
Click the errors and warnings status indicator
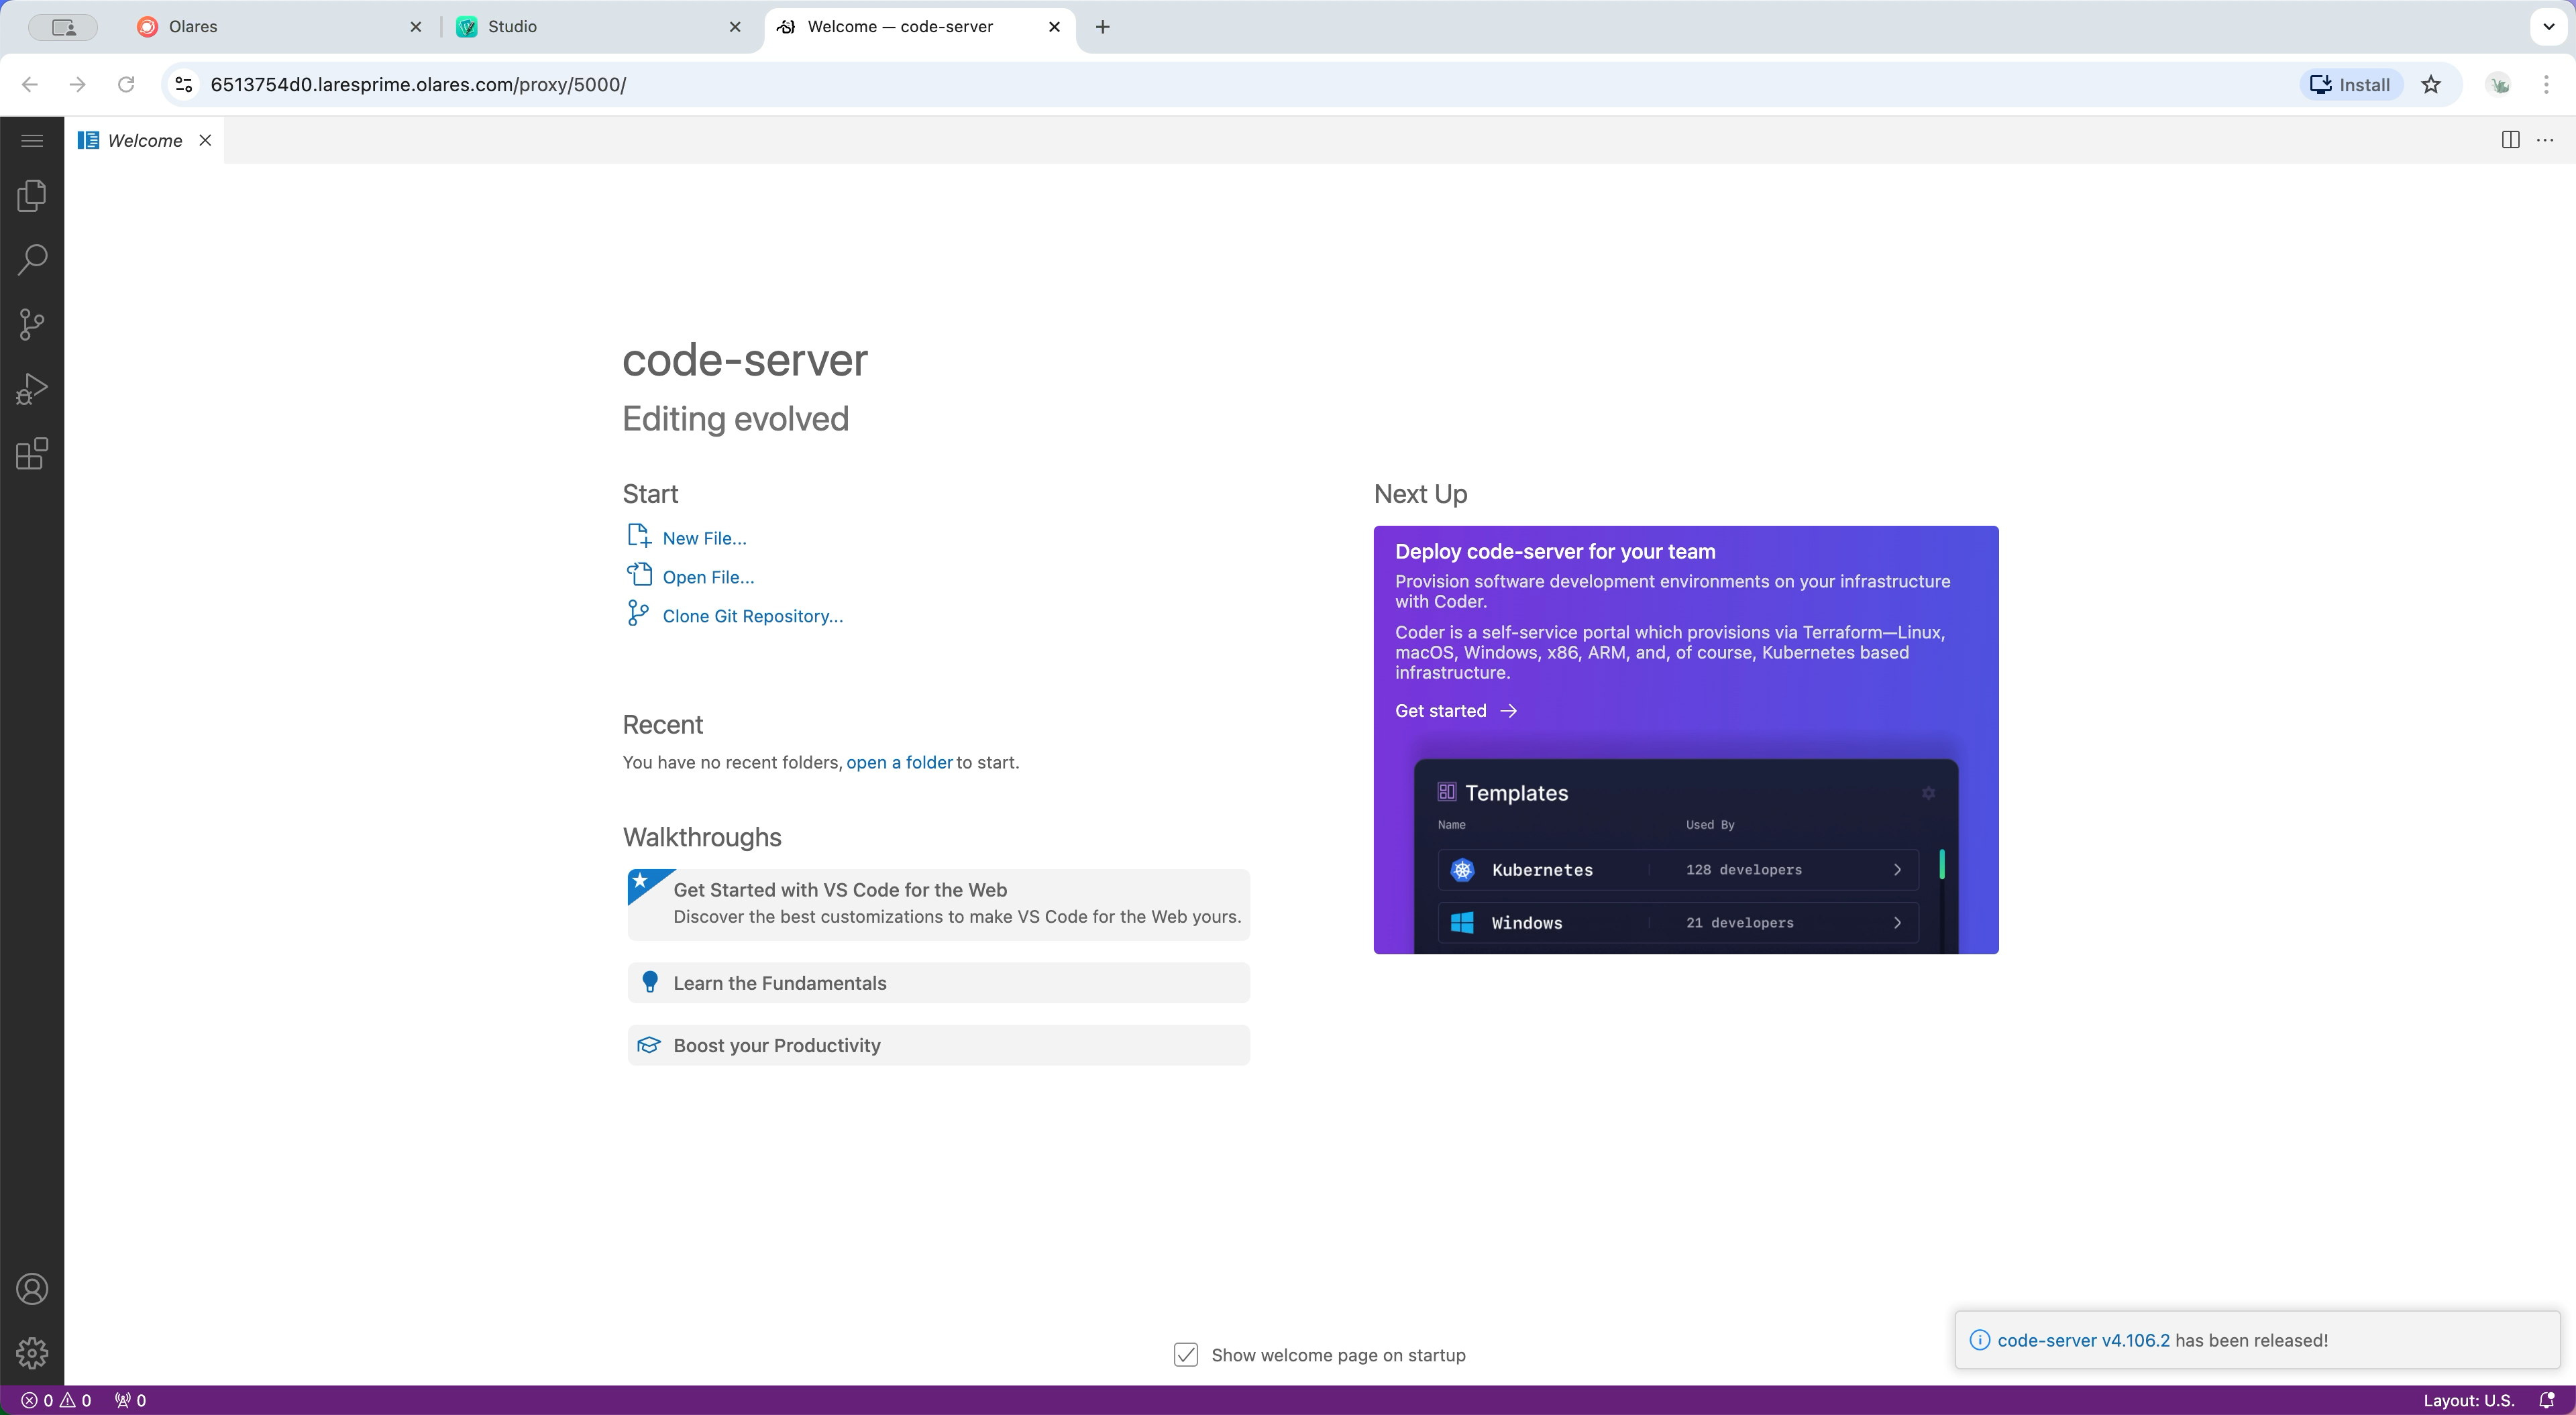55,1400
